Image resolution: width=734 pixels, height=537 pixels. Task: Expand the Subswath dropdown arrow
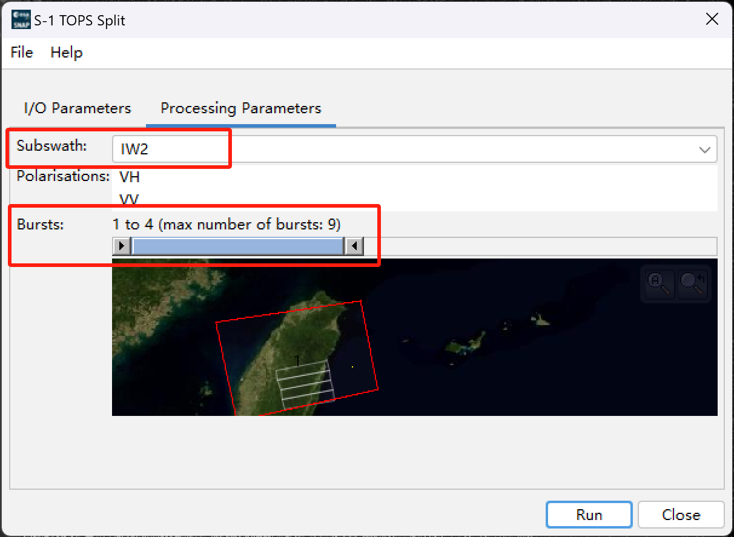pyautogui.click(x=704, y=150)
